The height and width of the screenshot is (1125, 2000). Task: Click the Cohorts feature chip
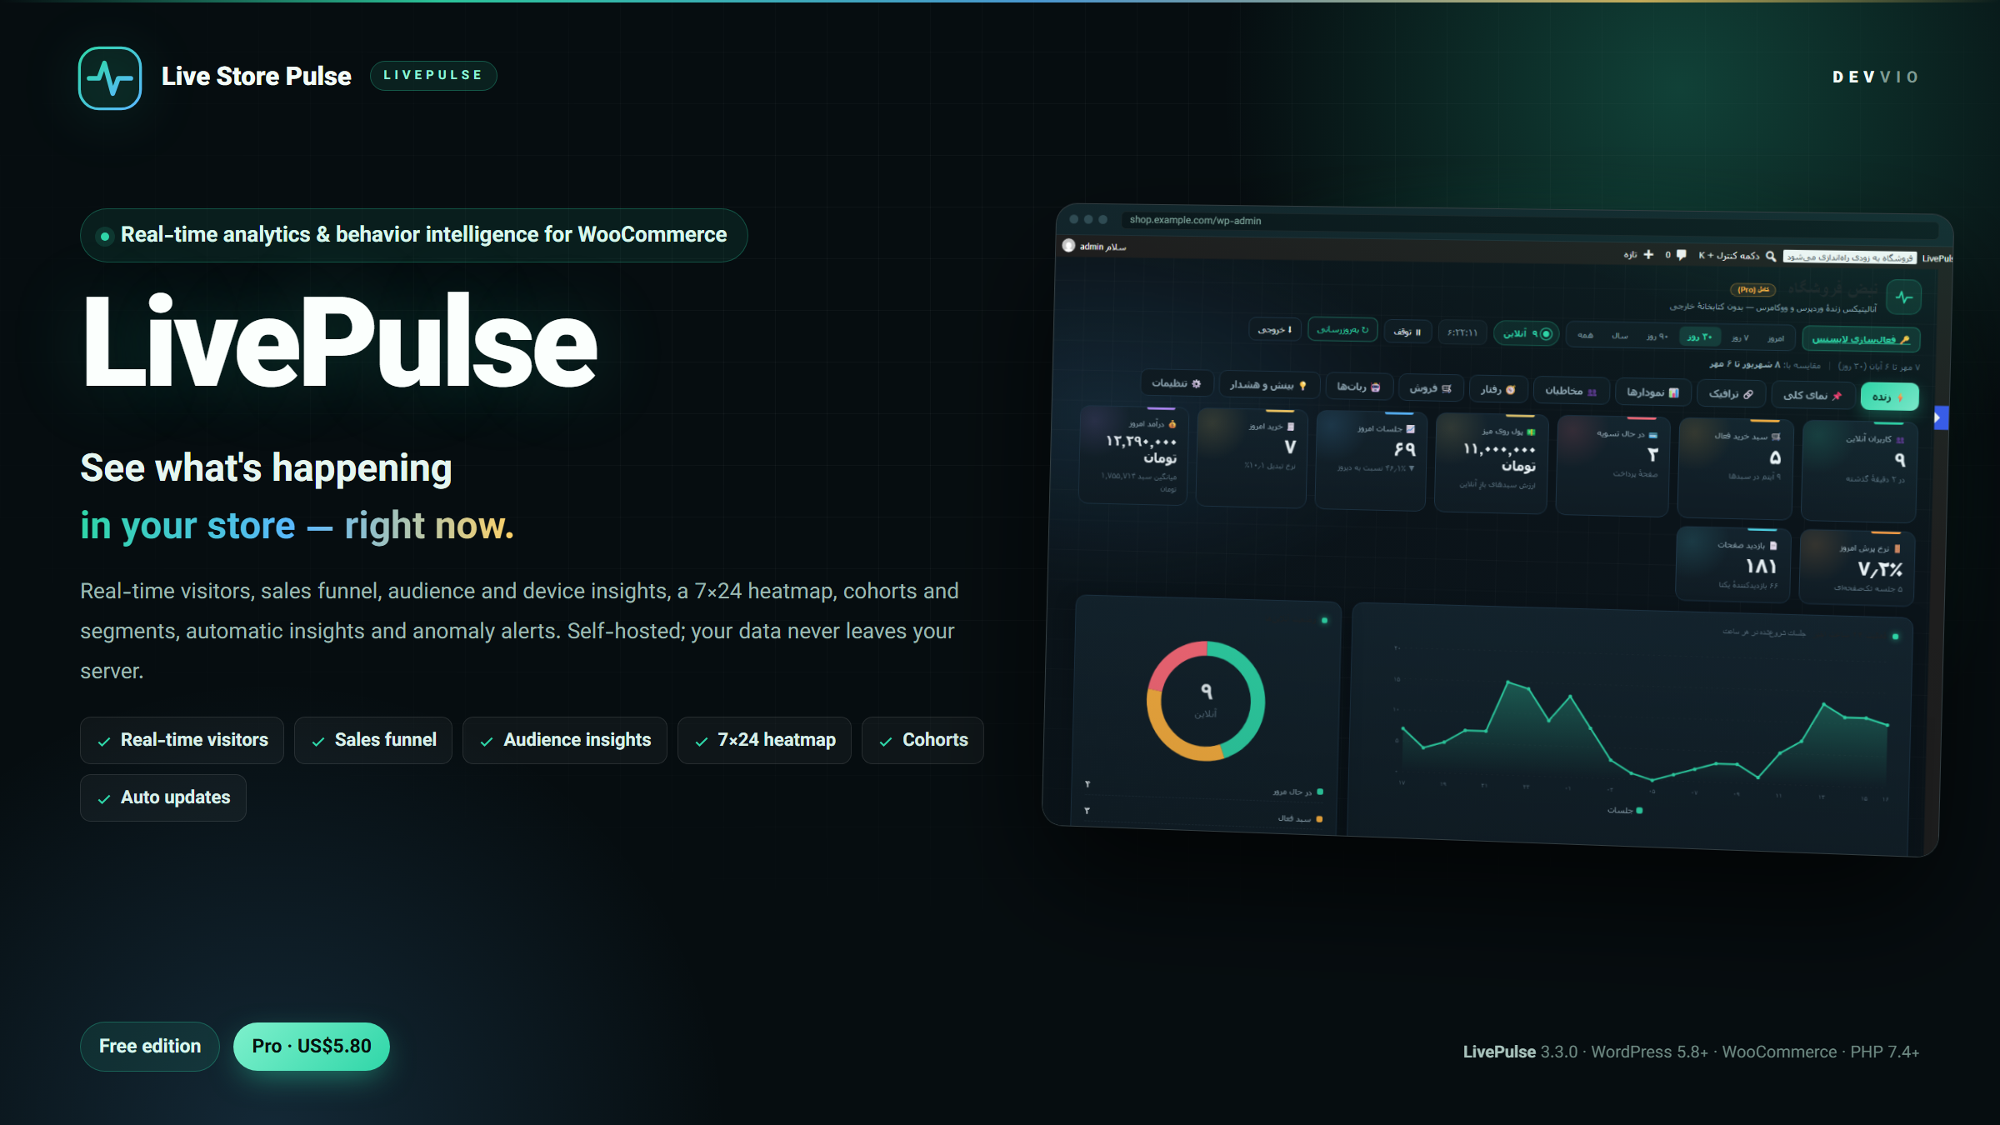coord(922,740)
